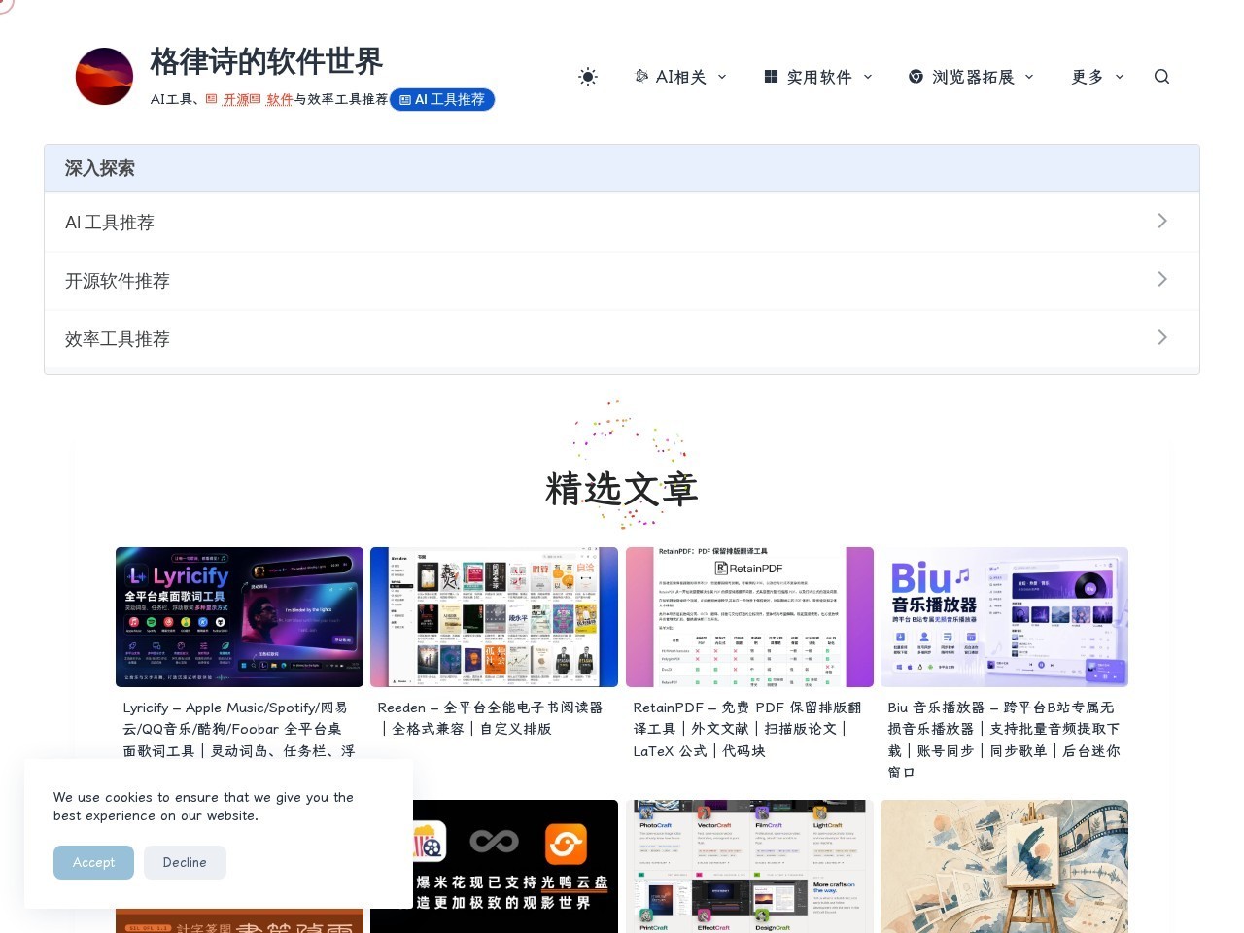The width and height of the screenshot is (1244, 933).
Task: Open the 实用软件 menu item
Action: click(817, 77)
